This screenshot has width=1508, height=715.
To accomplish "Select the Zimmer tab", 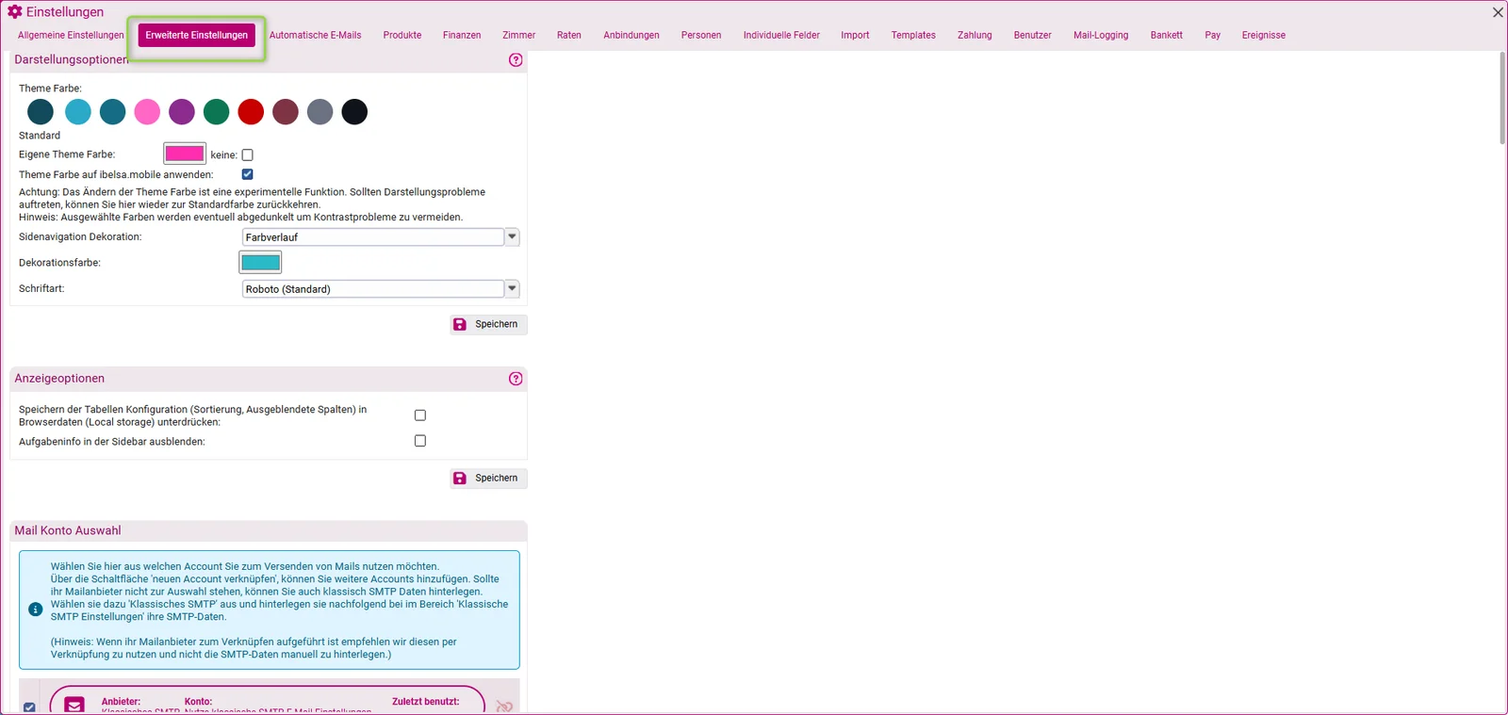I will [x=518, y=35].
